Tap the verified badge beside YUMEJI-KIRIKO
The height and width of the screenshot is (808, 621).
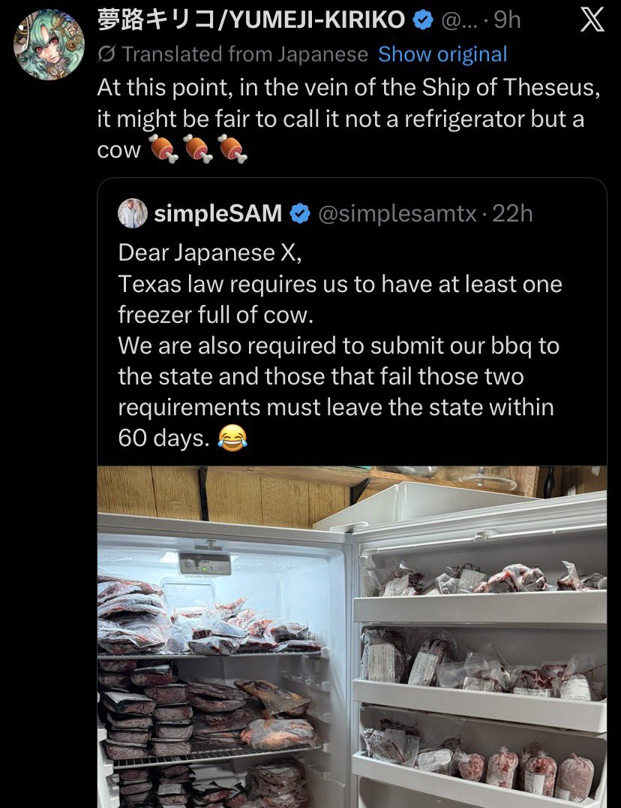tap(424, 20)
